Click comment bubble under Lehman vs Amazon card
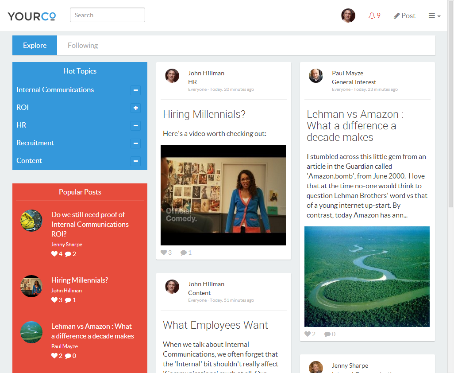 327,334
